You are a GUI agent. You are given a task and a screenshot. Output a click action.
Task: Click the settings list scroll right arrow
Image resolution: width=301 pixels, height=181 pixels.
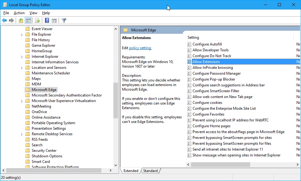click(298, 164)
